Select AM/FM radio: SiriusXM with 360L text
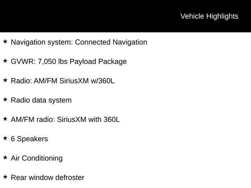Viewport: 251px width, 188px height. click(x=65, y=119)
